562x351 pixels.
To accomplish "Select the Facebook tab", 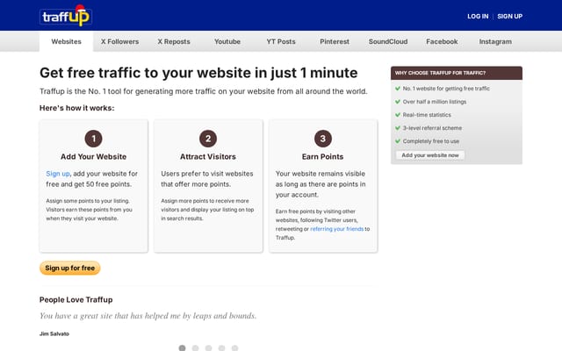I will (442, 41).
